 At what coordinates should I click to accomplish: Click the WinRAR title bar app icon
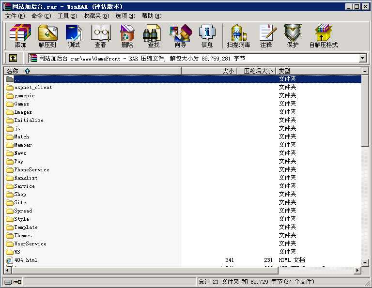(7, 6)
